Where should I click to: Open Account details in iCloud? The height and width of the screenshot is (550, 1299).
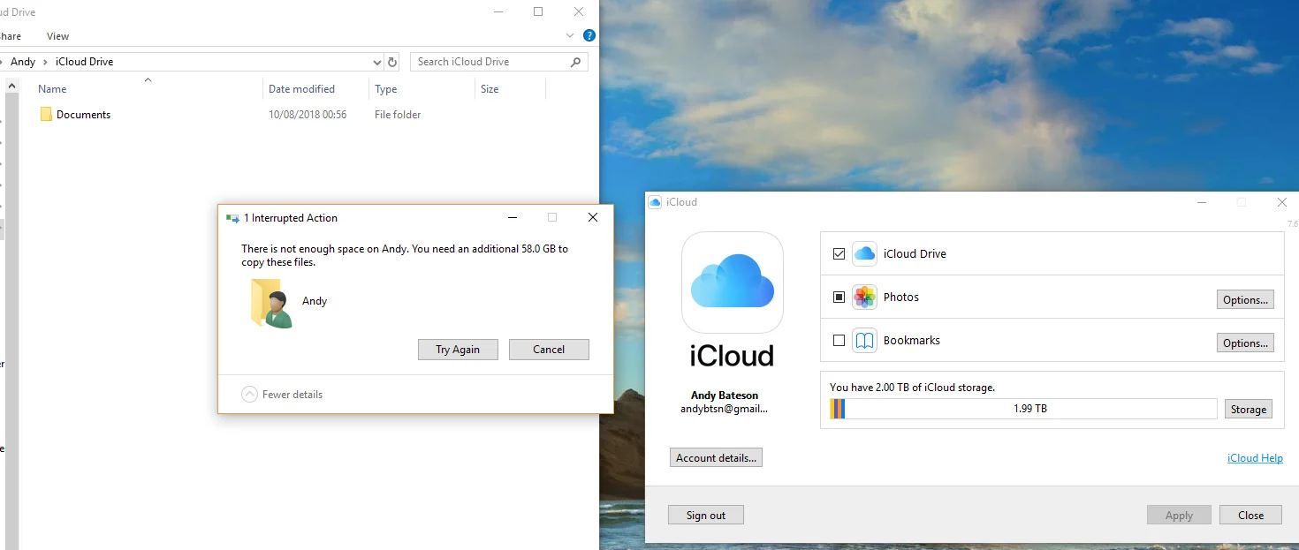[x=716, y=458]
